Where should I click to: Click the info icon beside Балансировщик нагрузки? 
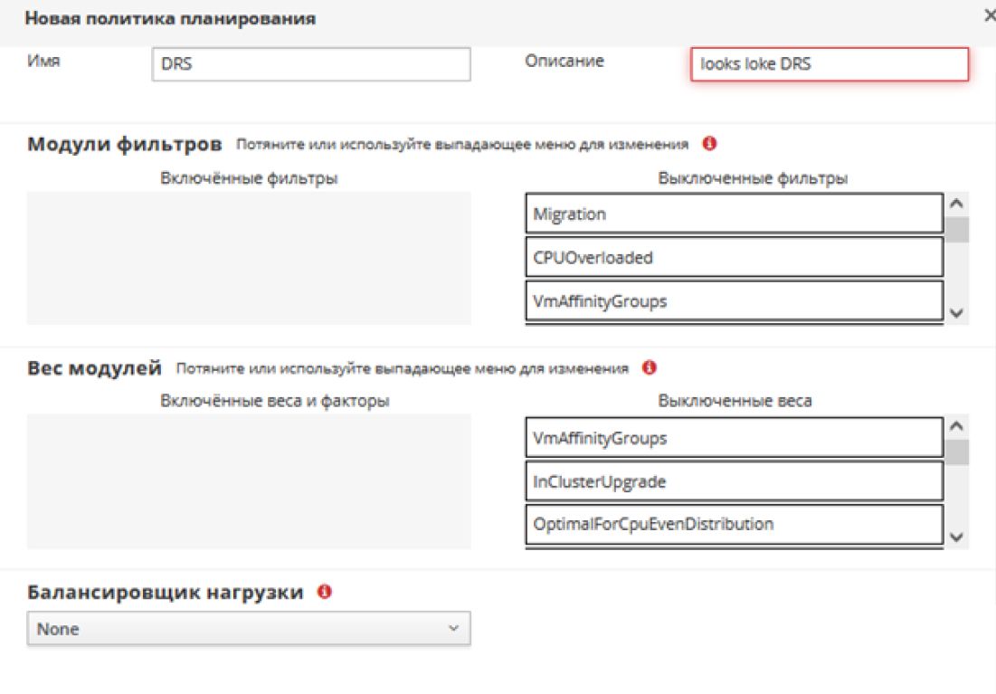click(325, 593)
